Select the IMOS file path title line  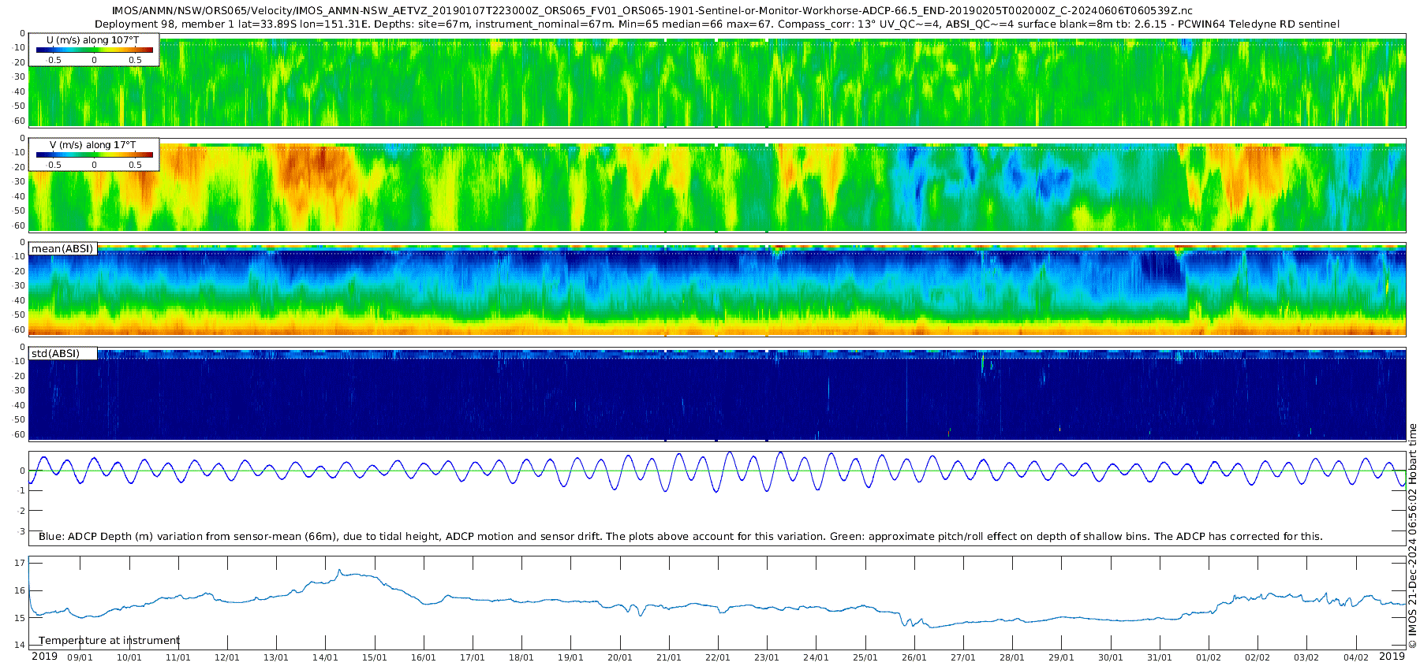coord(652,11)
